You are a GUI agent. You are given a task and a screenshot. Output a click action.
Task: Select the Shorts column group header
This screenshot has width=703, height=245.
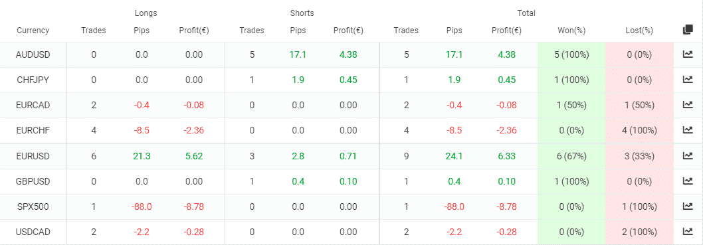tap(302, 13)
